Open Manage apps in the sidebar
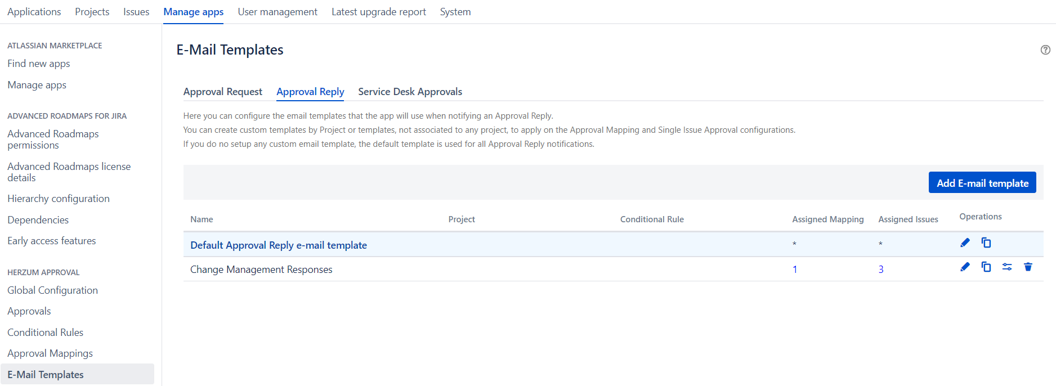Viewport: 1056px width, 386px height. 37,85
